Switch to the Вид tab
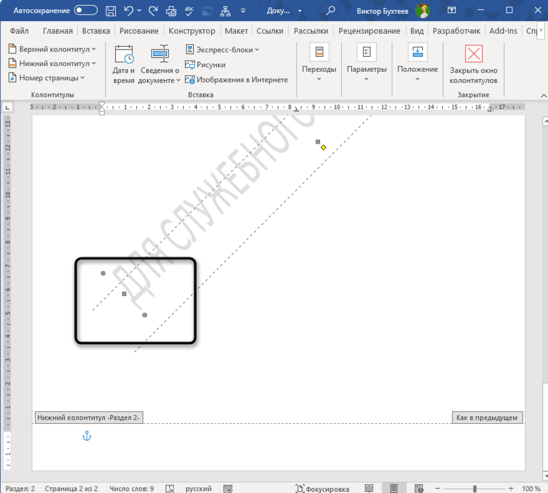The width and height of the screenshot is (548, 493). [x=416, y=31]
